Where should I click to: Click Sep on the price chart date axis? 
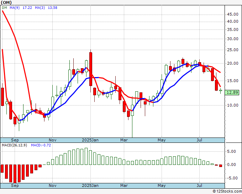[x=15, y=140]
